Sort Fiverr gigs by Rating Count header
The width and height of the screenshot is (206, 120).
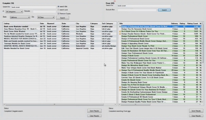pyautogui.click(x=192, y=24)
